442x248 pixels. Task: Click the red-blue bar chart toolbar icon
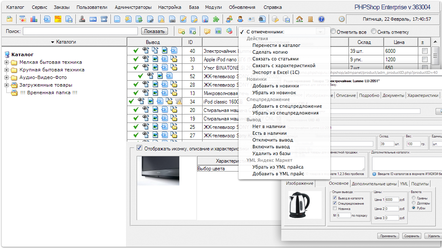(33, 19)
